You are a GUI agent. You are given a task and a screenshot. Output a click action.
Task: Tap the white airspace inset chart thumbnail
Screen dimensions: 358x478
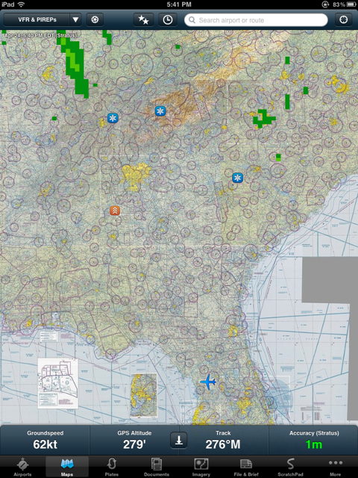point(58,383)
